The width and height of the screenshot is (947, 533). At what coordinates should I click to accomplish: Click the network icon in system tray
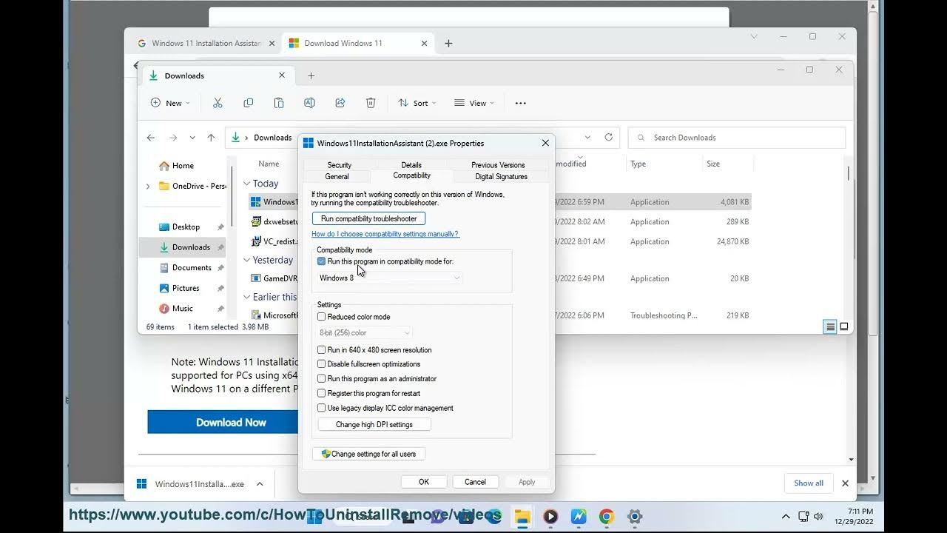click(x=803, y=516)
